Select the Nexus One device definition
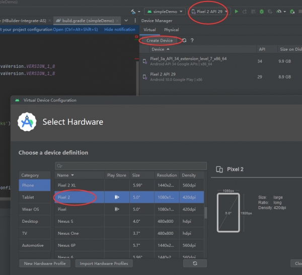The width and height of the screenshot is (302, 275). click(x=129, y=233)
